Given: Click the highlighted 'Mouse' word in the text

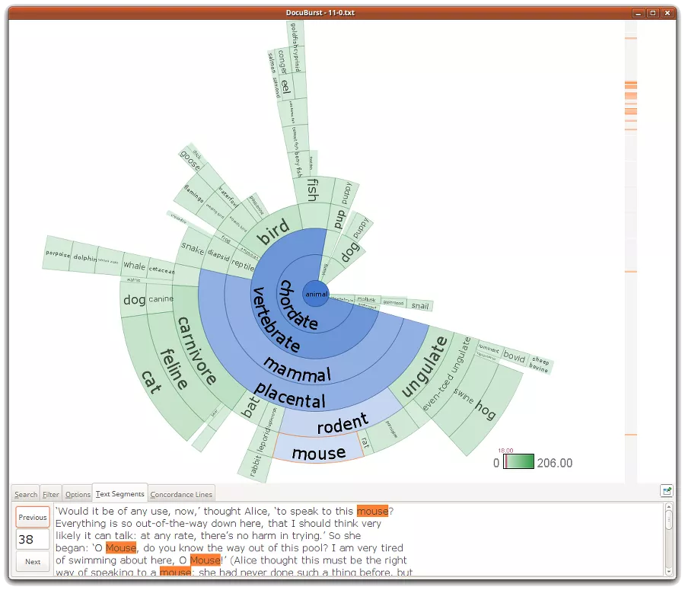Looking at the screenshot, I should pos(120,547).
